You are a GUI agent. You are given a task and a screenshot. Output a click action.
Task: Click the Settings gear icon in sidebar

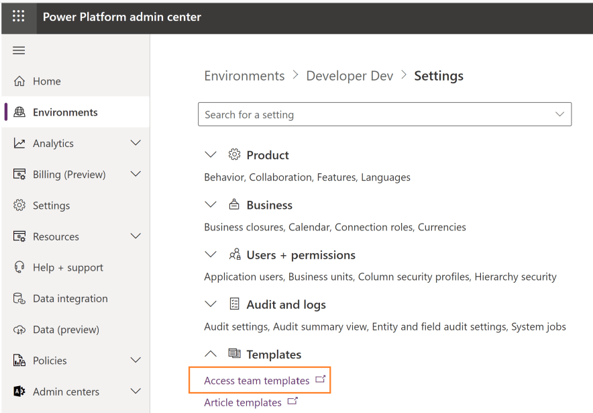pyautogui.click(x=19, y=205)
